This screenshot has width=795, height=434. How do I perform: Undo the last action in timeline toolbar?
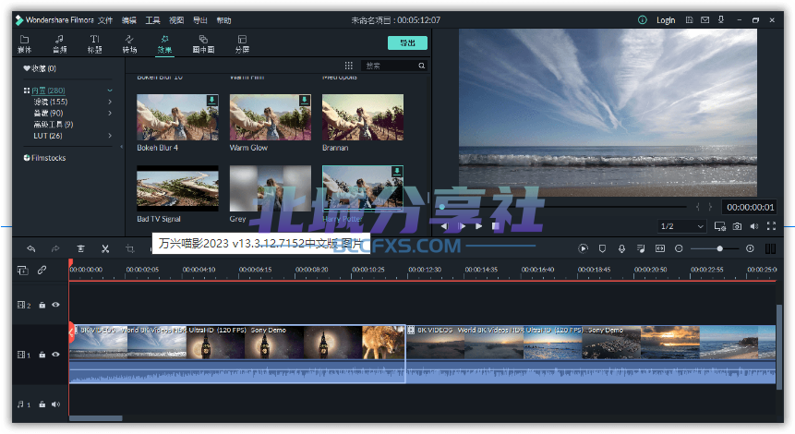click(x=30, y=248)
